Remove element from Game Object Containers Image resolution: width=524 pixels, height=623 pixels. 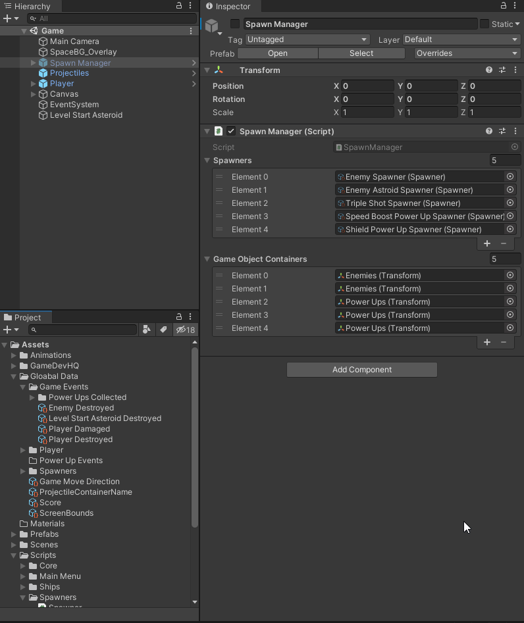(x=504, y=342)
